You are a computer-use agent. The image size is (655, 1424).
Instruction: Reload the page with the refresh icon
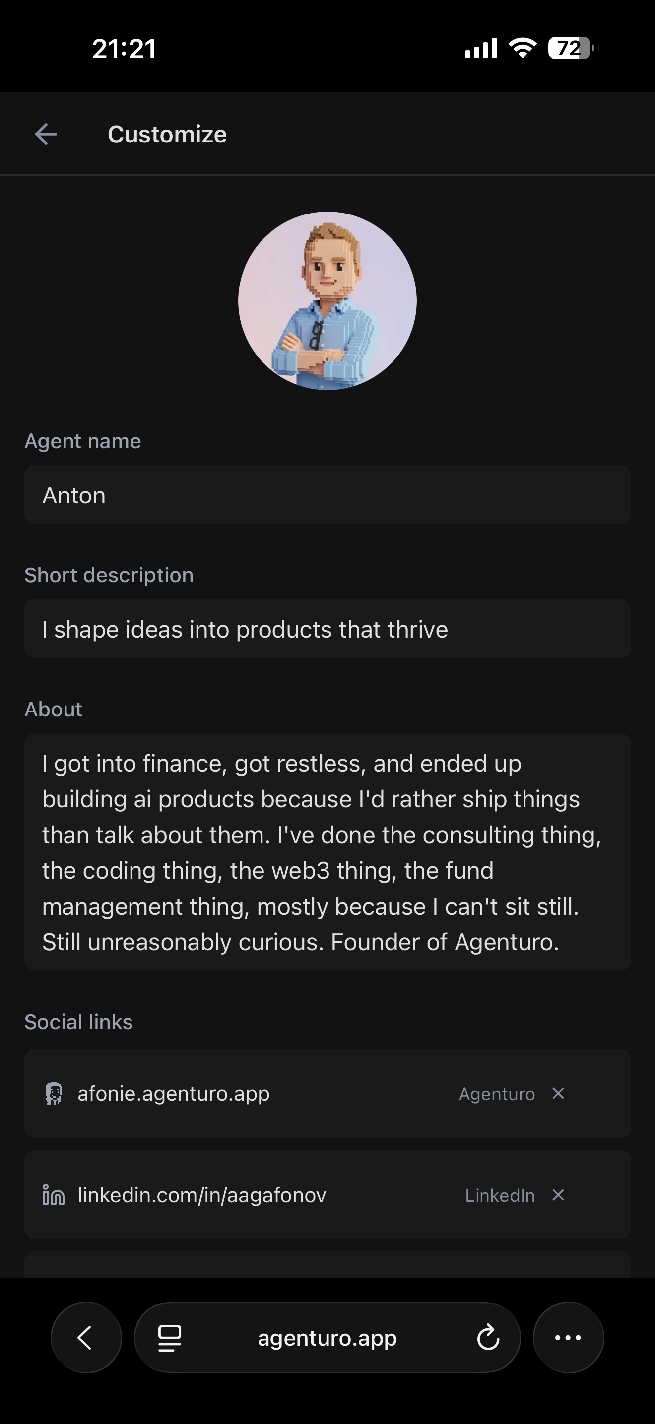tap(488, 1338)
